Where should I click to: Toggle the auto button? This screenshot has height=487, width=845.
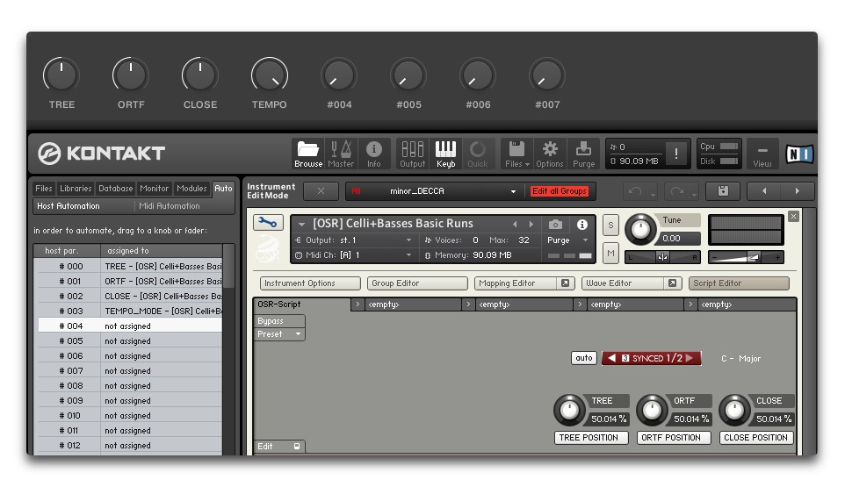pyautogui.click(x=583, y=358)
